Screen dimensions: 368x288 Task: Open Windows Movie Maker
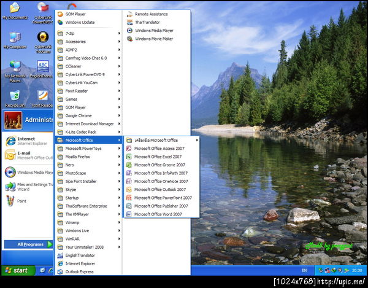coord(156,39)
